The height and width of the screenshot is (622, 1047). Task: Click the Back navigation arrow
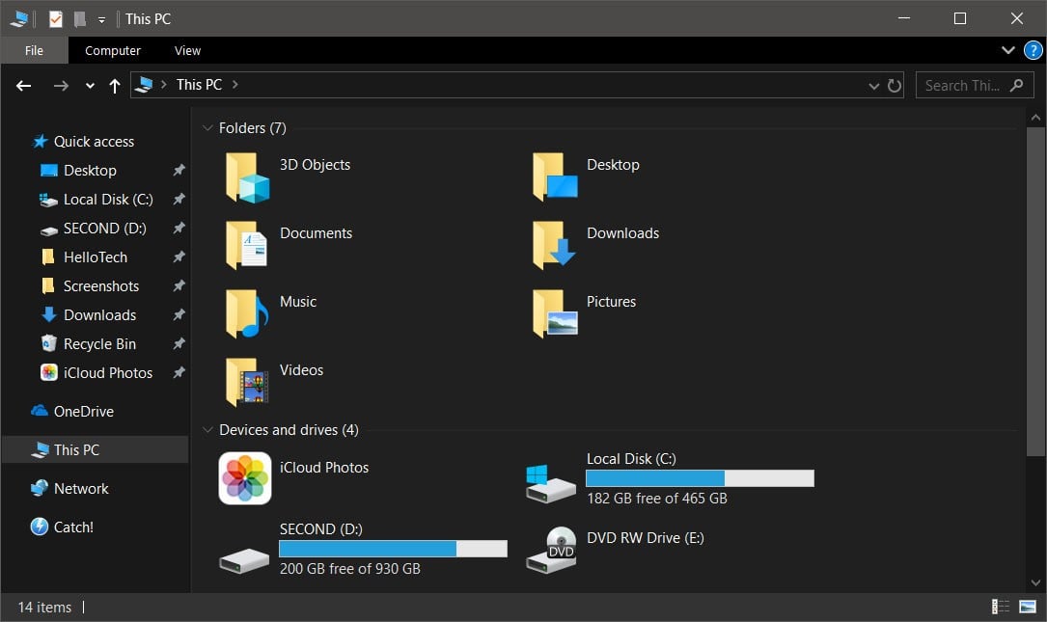pos(24,86)
